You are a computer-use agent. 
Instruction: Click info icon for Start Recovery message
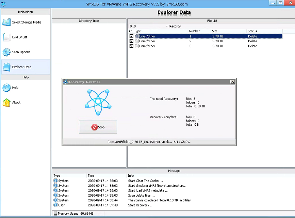[55, 205]
